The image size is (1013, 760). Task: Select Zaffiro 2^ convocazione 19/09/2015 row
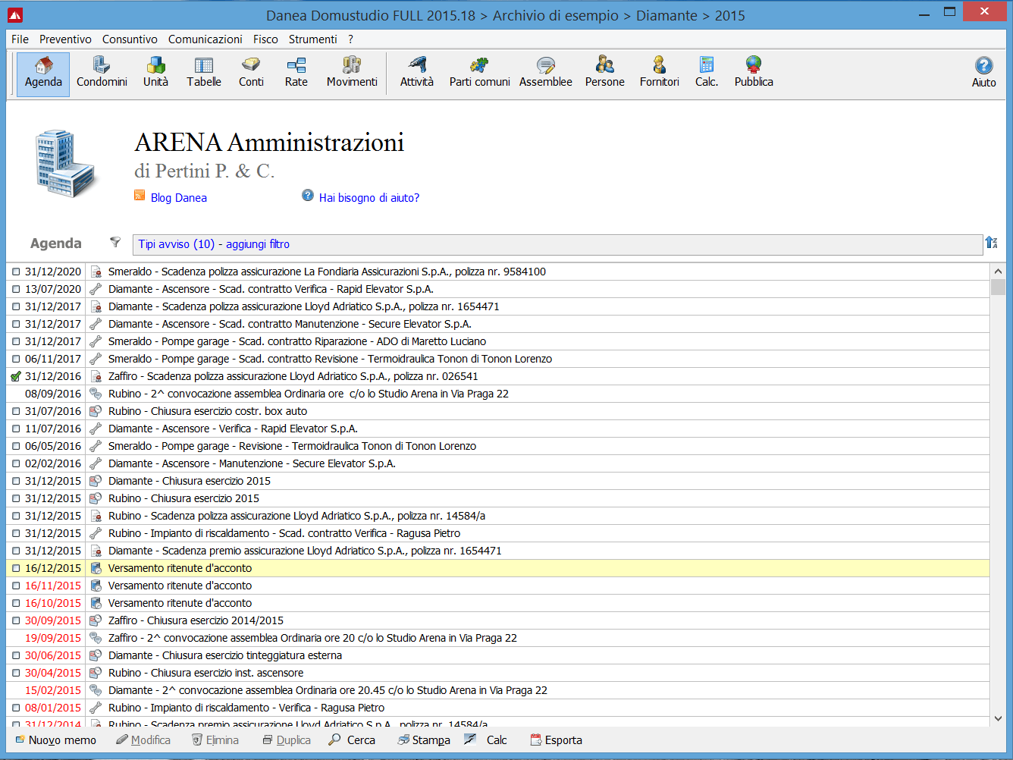[x=497, y=638]
